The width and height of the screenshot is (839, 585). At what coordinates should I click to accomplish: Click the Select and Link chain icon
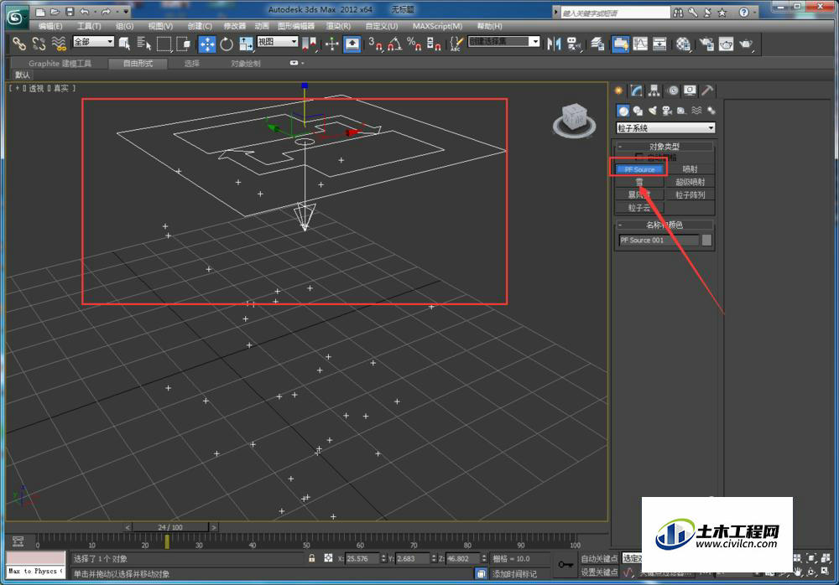click(19, 44)
